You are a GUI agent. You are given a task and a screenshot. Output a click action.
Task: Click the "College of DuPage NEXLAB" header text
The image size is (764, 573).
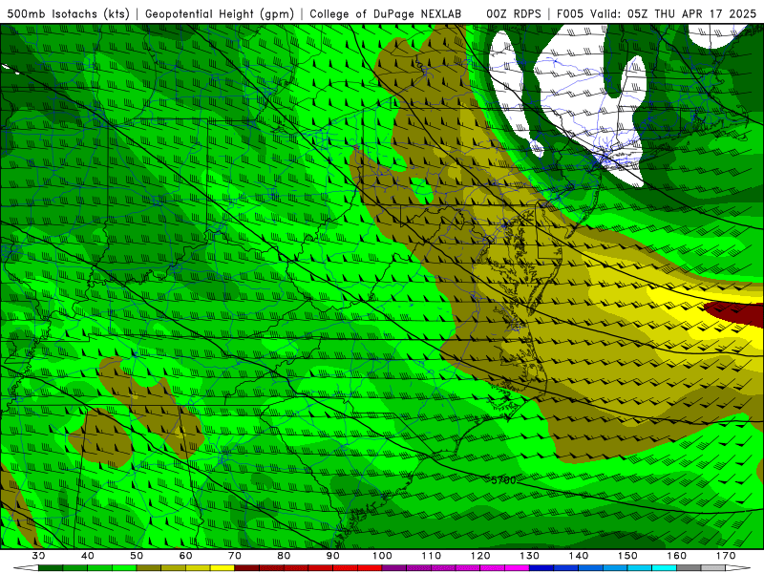click(386, 13)
